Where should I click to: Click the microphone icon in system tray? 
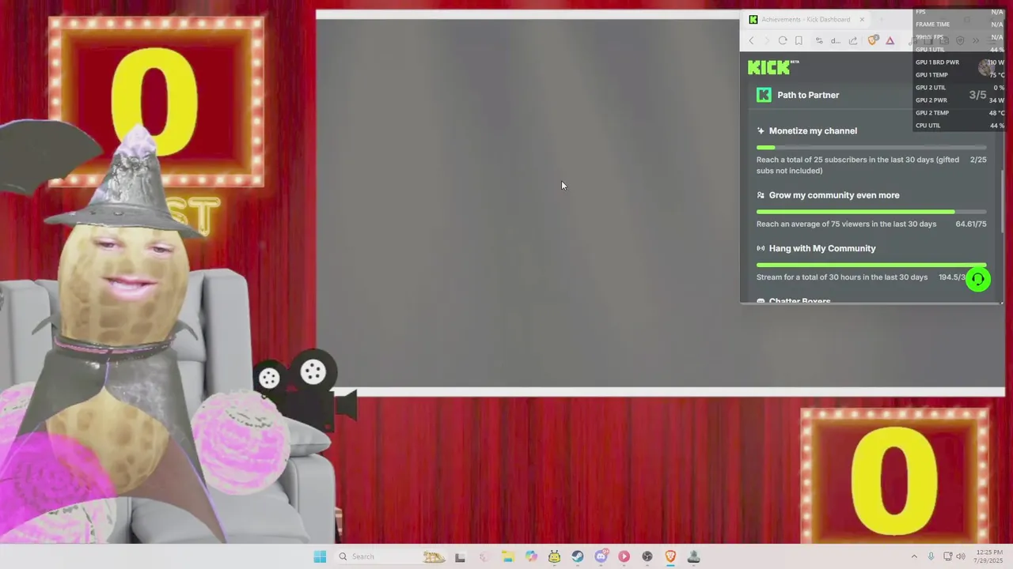pyautogui.click(x=931, y=556)
